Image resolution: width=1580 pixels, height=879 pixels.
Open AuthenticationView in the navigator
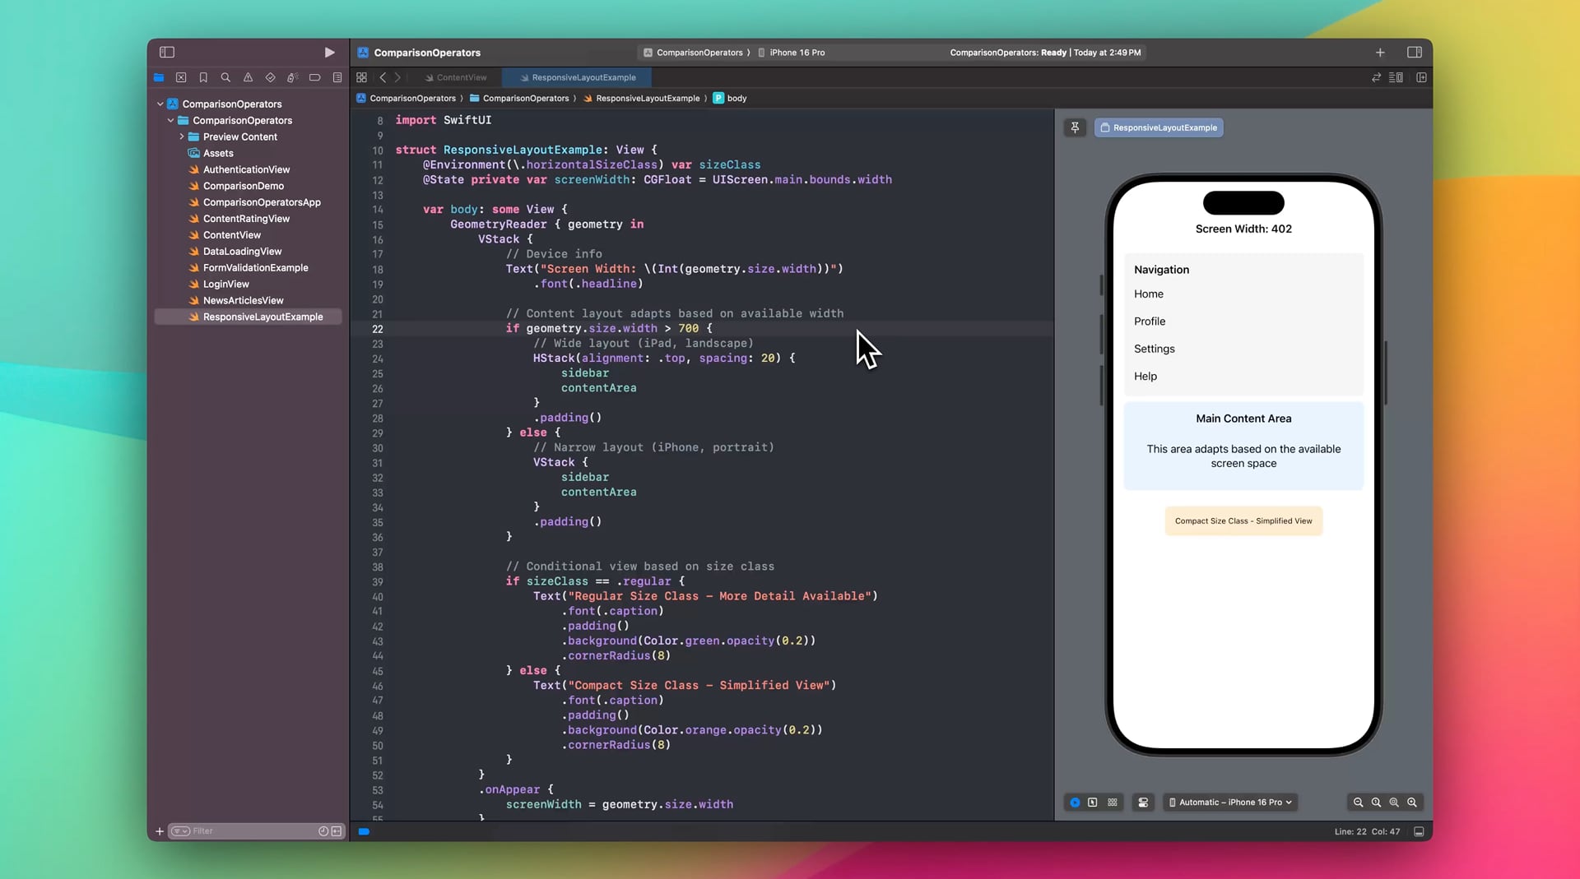pos(247,170)
